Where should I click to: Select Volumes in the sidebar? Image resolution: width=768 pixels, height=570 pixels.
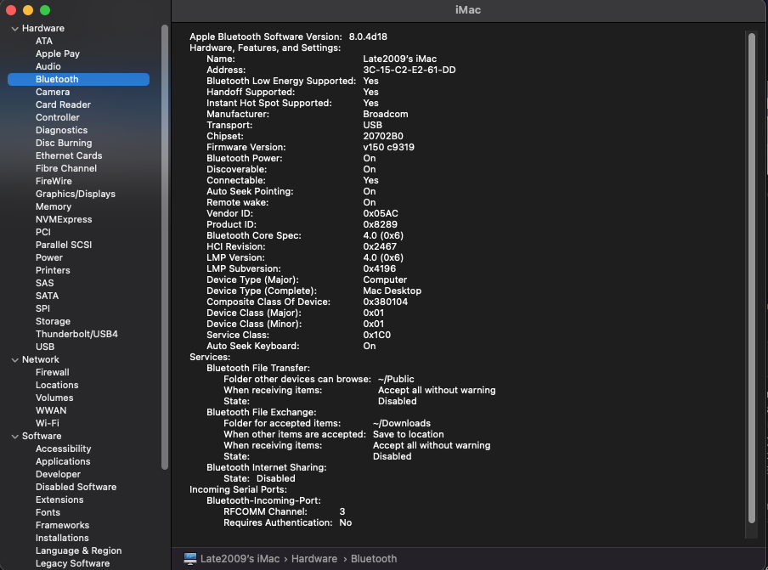pos(54,398)
